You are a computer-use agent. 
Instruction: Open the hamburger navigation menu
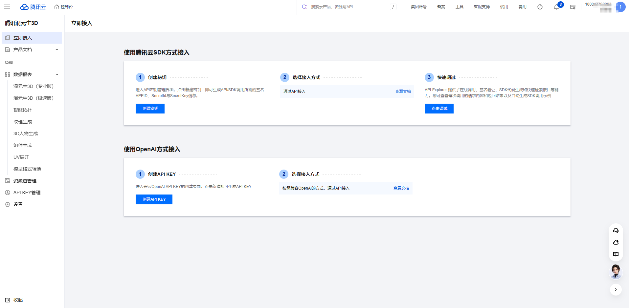(7, 7)
